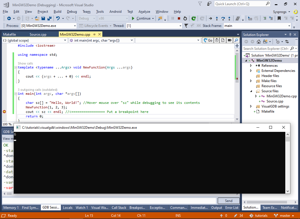Open the Build menu

pos(57,12)
